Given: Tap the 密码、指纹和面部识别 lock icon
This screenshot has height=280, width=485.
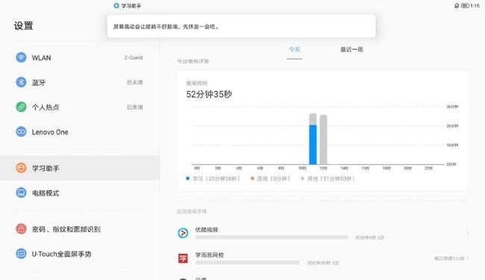Looking at the screenshot, I should [21, 229].
